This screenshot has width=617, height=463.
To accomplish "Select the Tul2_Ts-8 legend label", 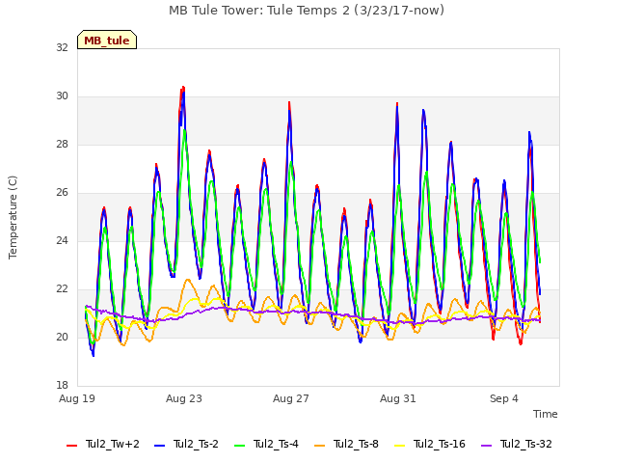I will (356, 444).
